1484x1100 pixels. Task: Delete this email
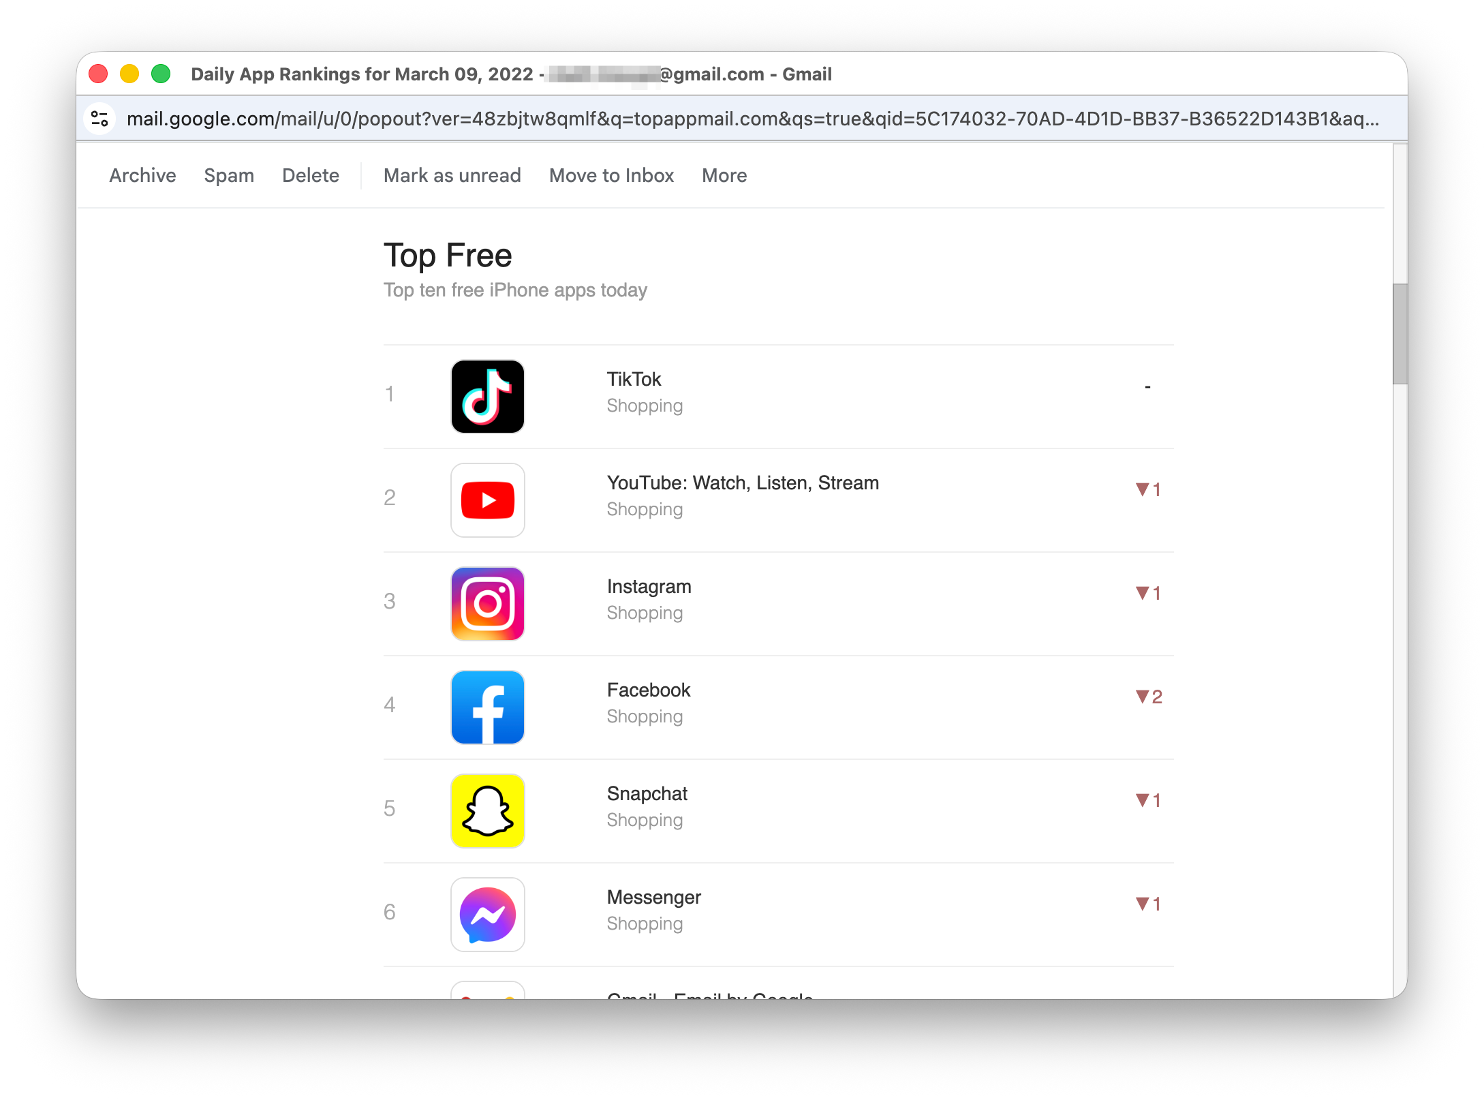pos(310,175)
